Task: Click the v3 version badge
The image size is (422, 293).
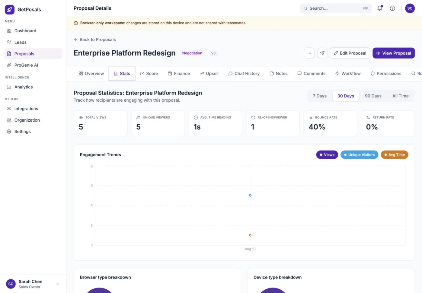Action: [213, 53]
